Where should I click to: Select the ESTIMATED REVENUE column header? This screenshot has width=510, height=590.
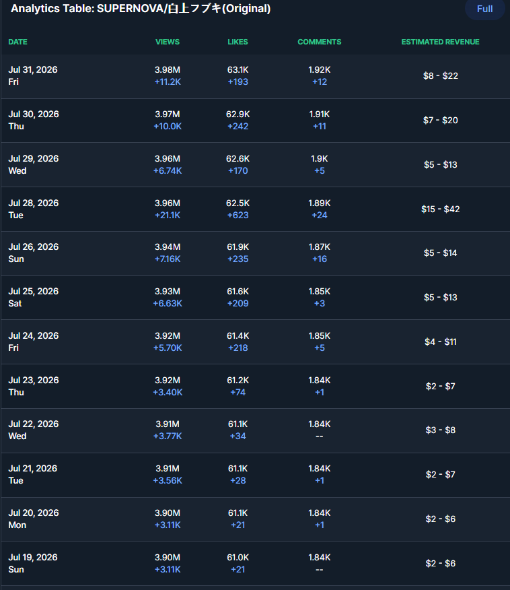pos(441,42)
